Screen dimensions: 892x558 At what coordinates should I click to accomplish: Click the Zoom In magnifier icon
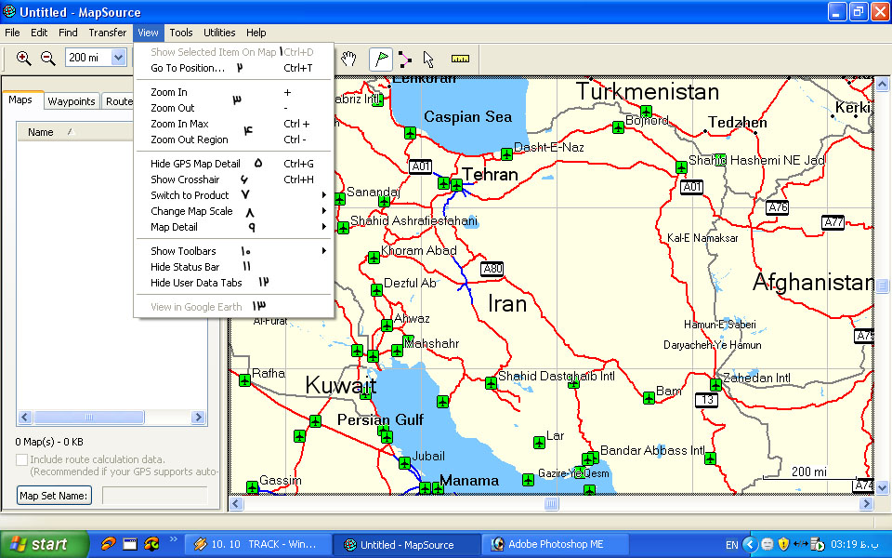(x=24, y=59)
